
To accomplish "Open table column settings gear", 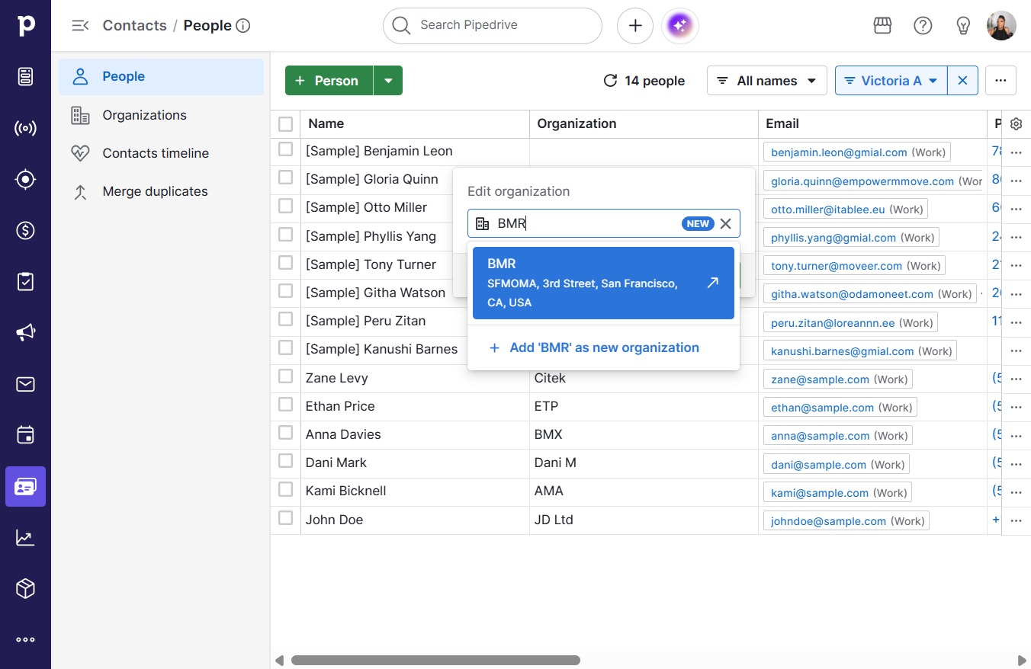I will 1016,123.
